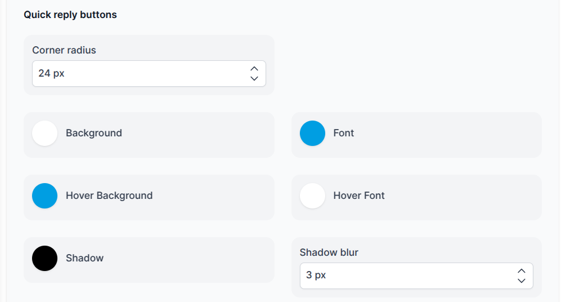
Task: Click the Shadow label text
Action: point(84,258)
